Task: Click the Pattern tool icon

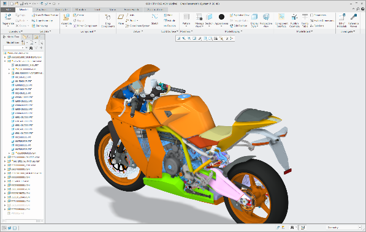Action: pos(186,17)
